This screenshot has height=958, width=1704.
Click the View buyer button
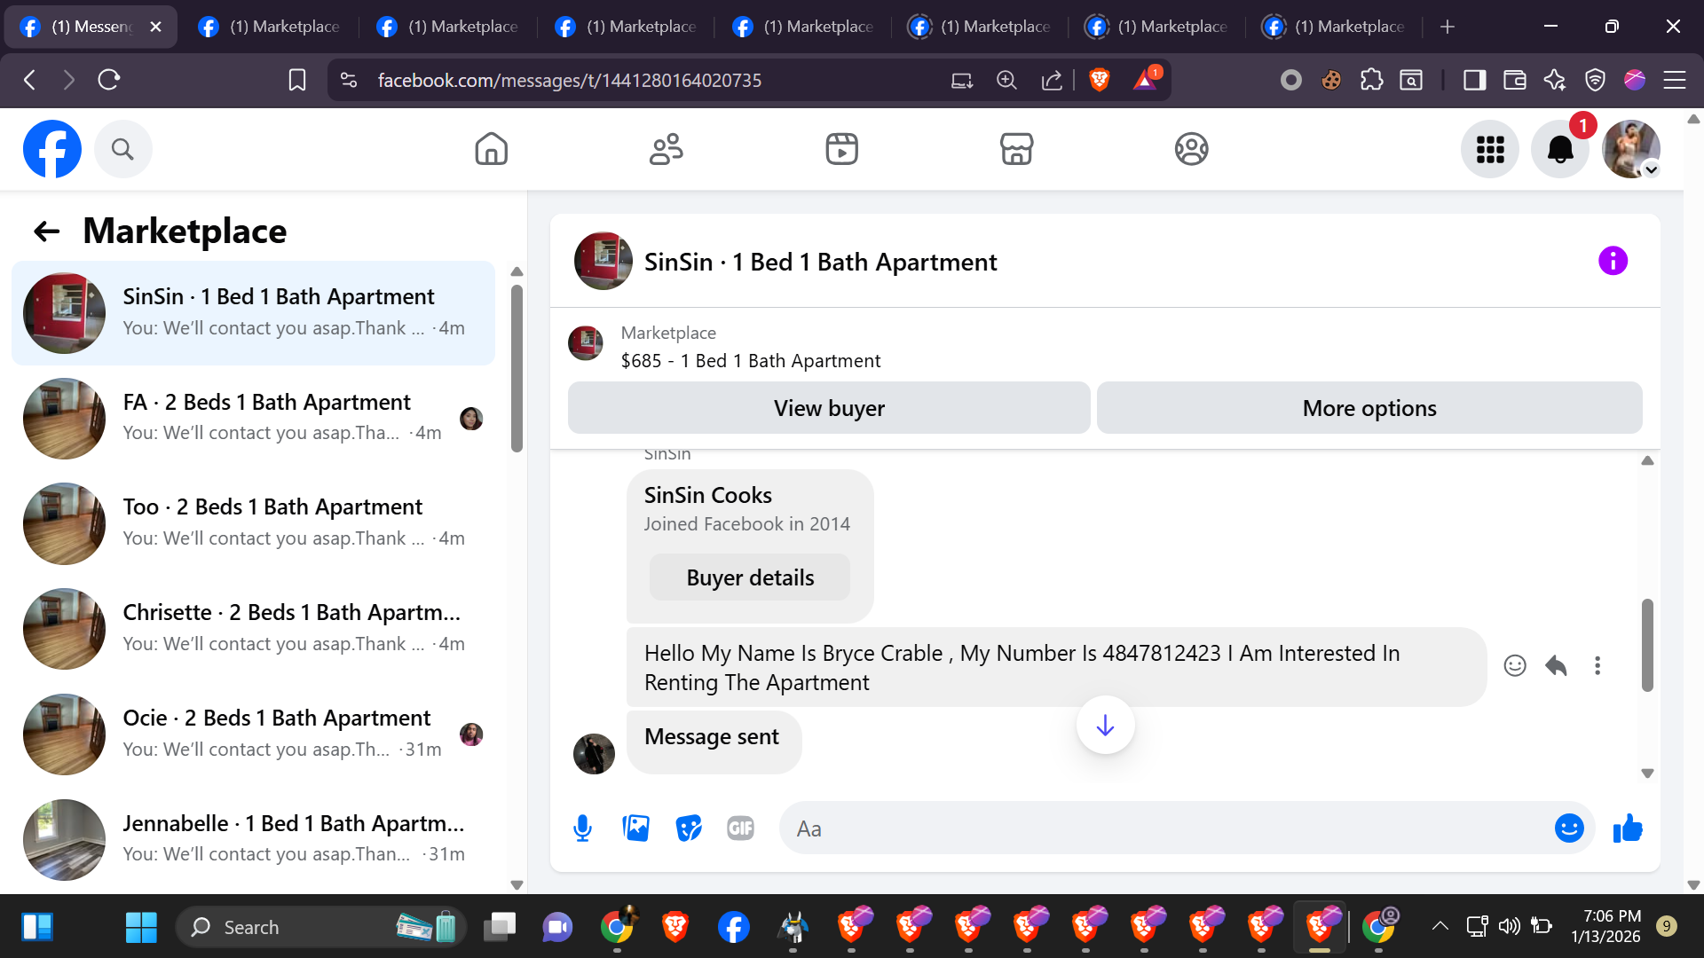[x=828, y=408]
